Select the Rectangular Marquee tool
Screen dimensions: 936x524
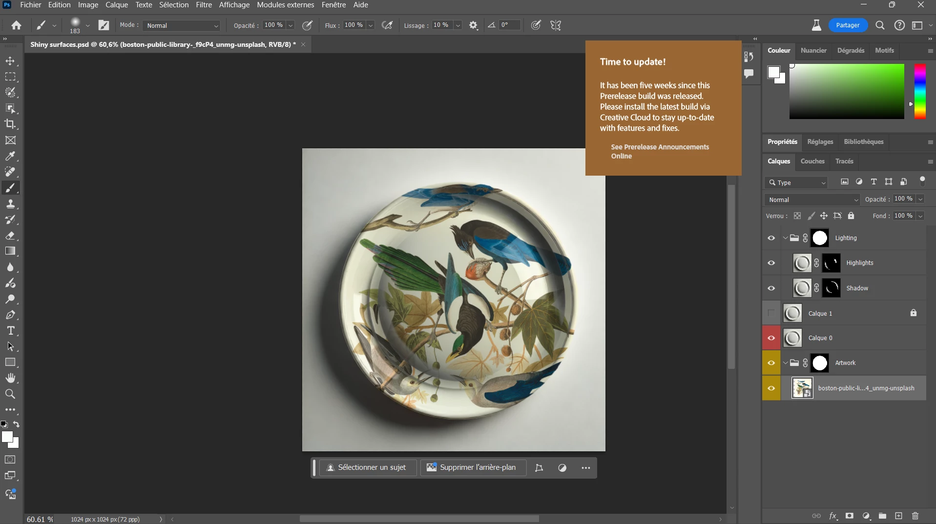(x=10, y=77)
